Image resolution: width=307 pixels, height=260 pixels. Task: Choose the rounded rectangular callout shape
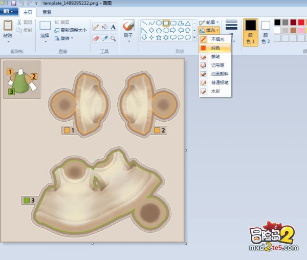point(173,37)
